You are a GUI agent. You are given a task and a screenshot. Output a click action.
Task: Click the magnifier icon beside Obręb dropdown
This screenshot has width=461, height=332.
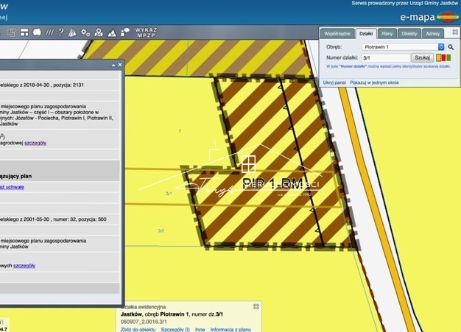coord(451,46)
